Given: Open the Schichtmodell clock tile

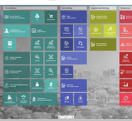Looking at the screenshot, I should (126, 99).
